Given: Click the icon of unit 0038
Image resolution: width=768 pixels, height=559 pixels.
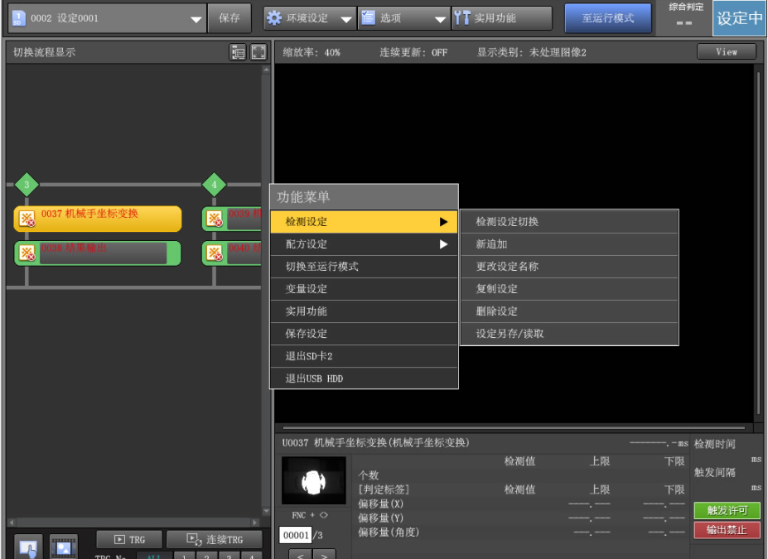Looking at the screenshot, I should 27,253.
